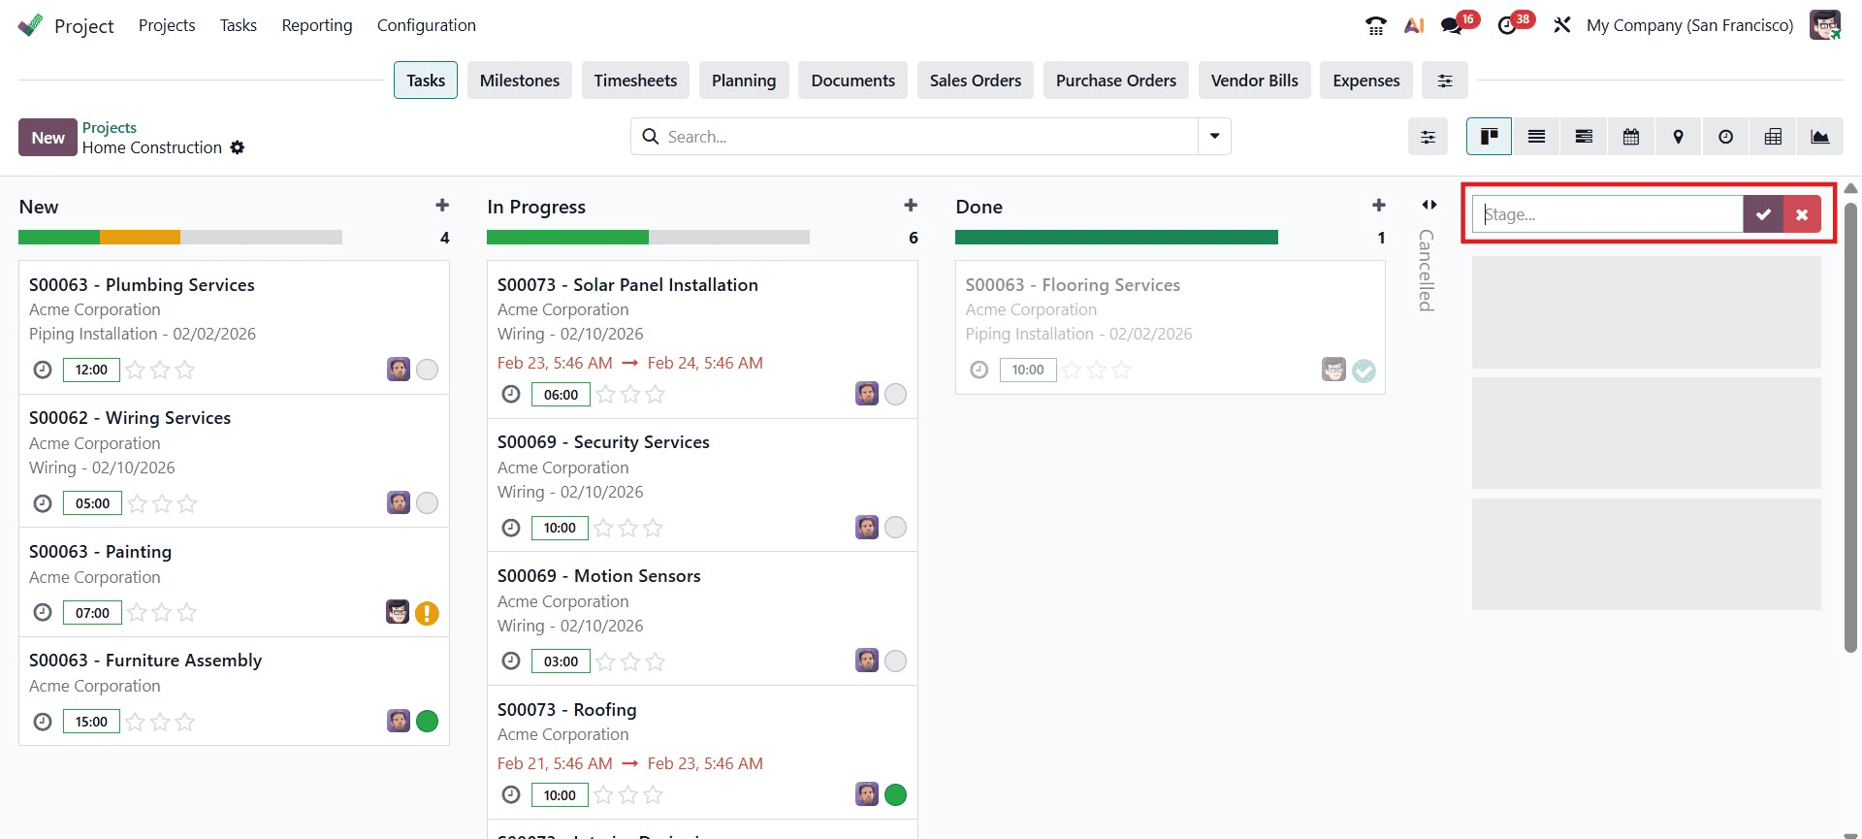This screenshot has height=839, width=1862.
Task: Open smart-button settings sliders icon after Expenses
Action: click(x=1445, y=81)
